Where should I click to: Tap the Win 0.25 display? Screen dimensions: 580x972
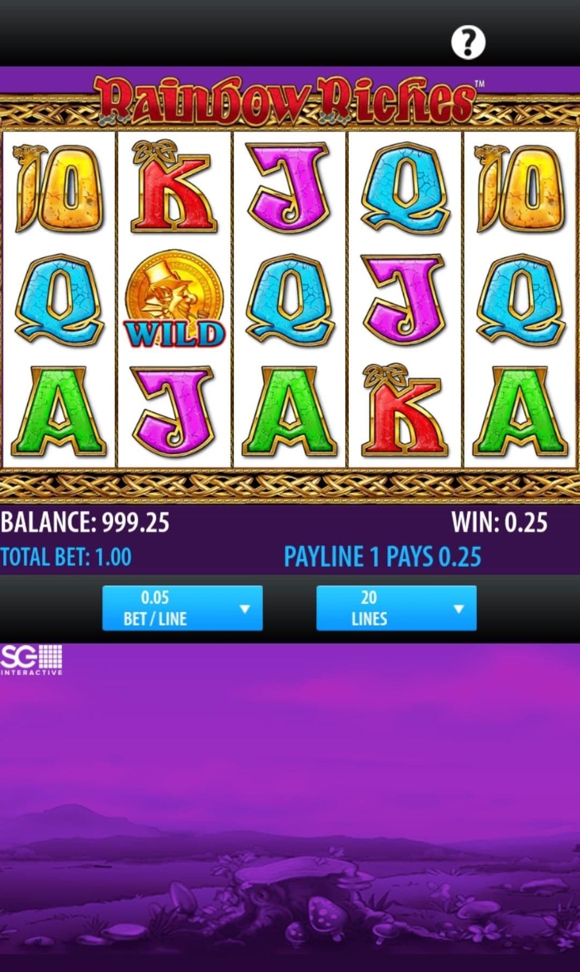(499, 522)
